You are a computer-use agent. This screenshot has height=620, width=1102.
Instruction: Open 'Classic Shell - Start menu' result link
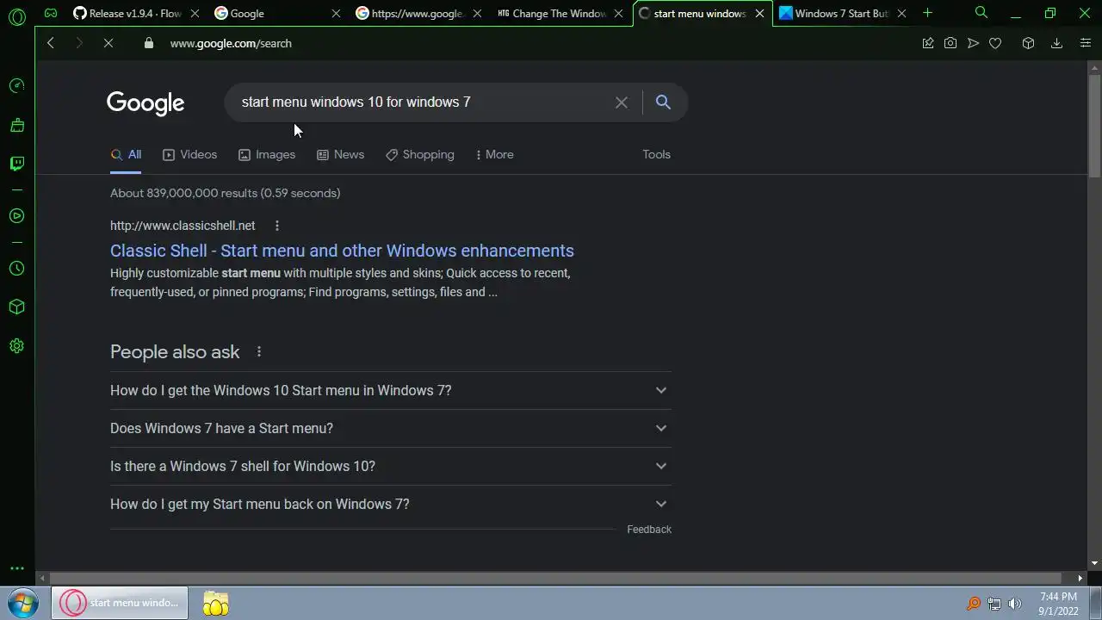(x=342, y=251)
